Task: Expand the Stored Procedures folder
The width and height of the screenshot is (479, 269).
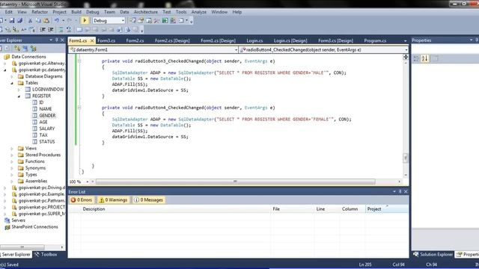Action: click(x=12, y=155)
